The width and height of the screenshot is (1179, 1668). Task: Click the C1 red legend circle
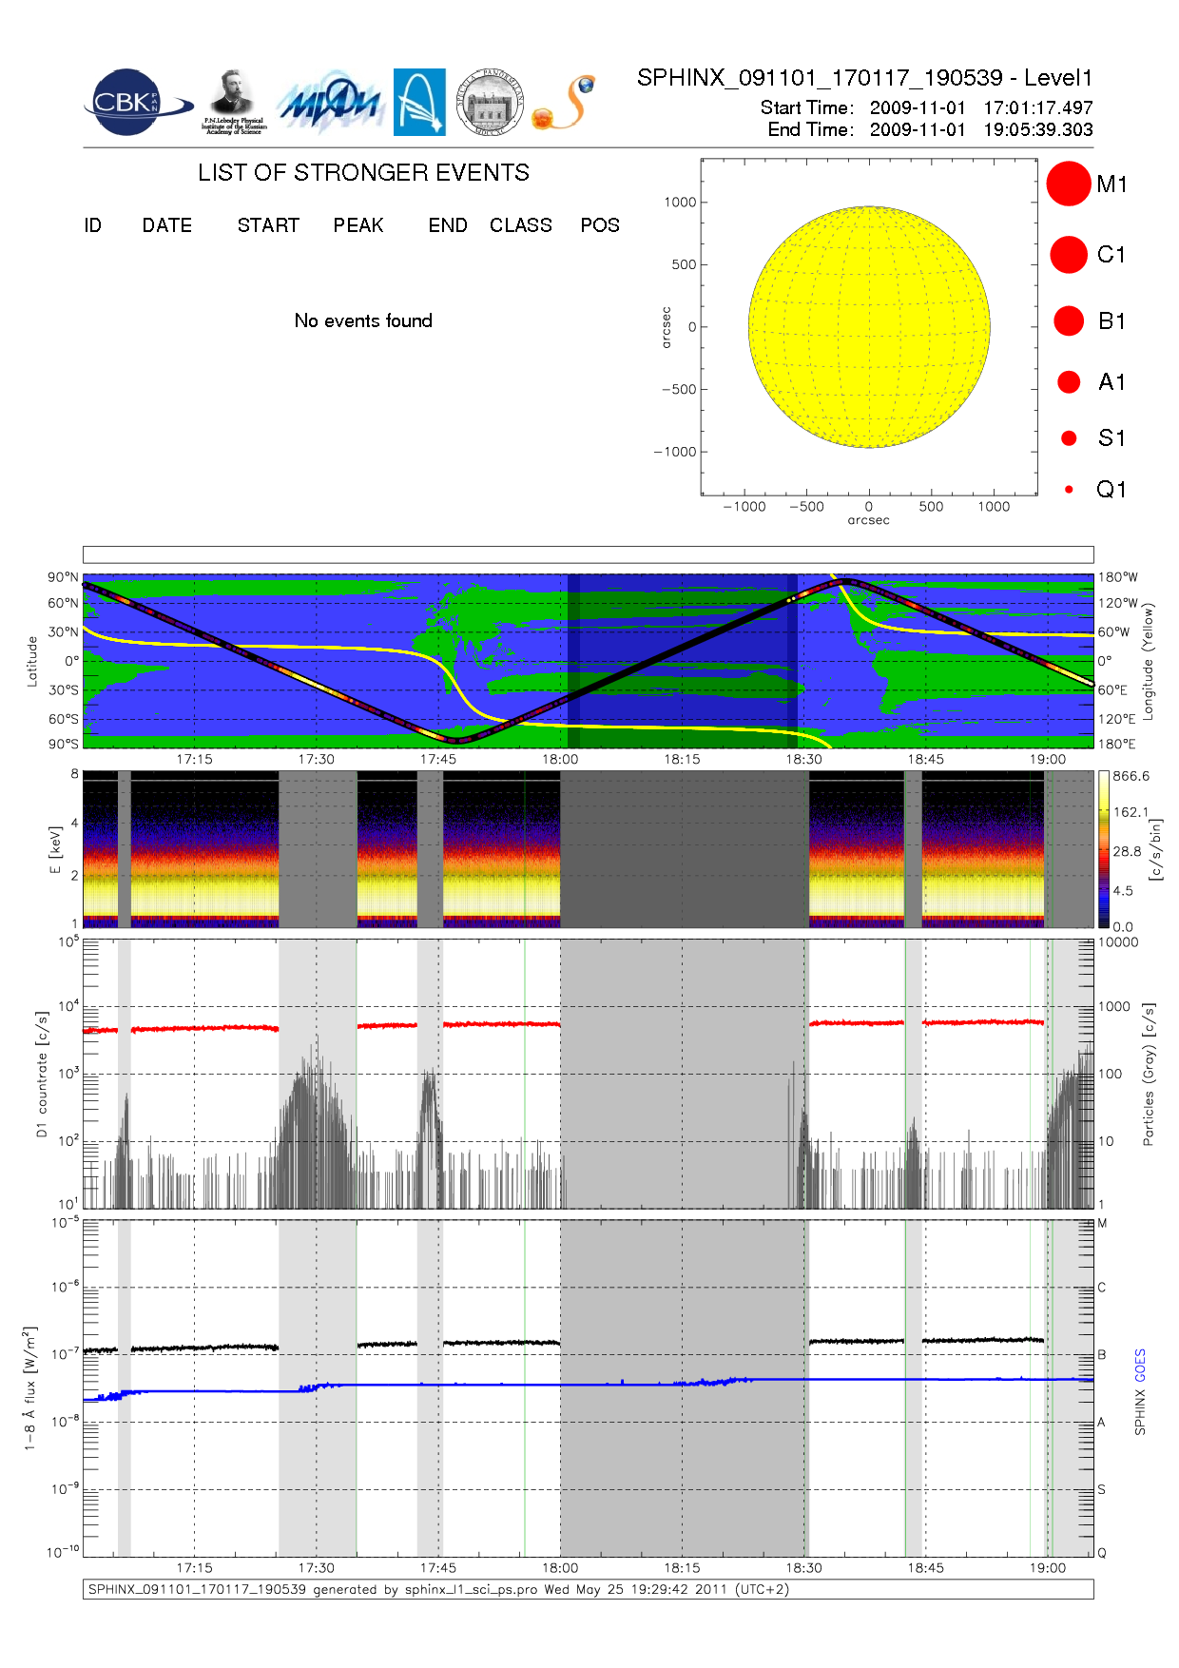(1069, 255)
